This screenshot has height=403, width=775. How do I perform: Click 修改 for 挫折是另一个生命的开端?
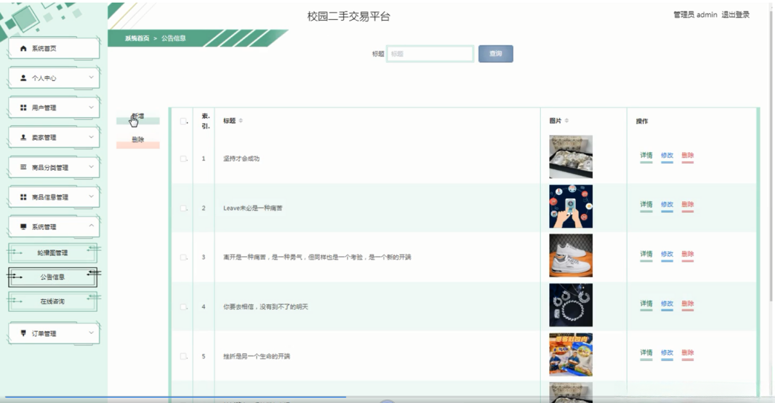click(x=667, y=353)
